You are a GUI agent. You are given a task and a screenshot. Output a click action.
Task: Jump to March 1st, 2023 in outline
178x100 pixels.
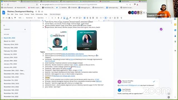click(x=9, y=41)
